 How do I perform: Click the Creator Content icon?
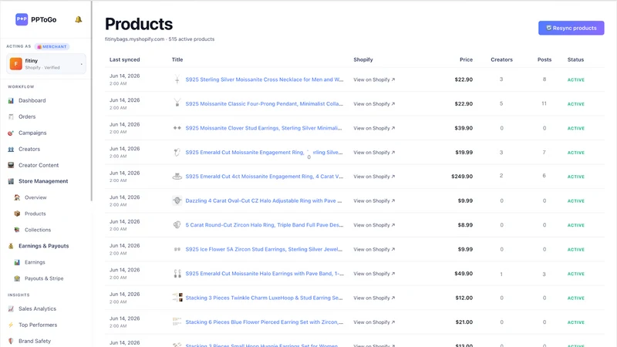11,165
